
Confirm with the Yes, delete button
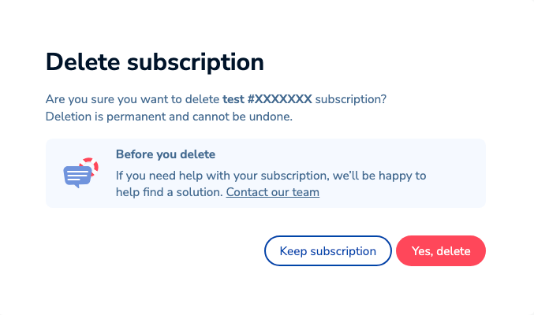coord(440,251)
